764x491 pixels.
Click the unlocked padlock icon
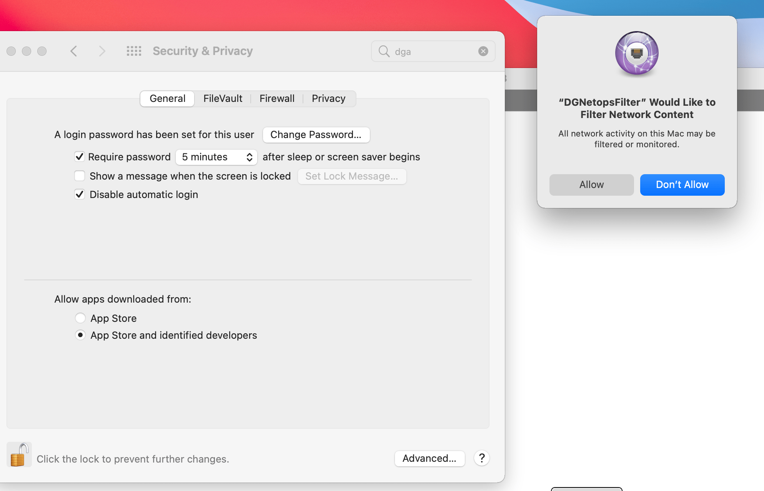click(x=19, y=455)
